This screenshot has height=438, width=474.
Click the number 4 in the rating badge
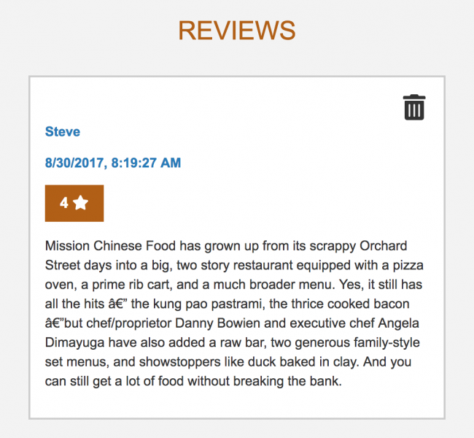pyautogui.click(x=63, y=203)
